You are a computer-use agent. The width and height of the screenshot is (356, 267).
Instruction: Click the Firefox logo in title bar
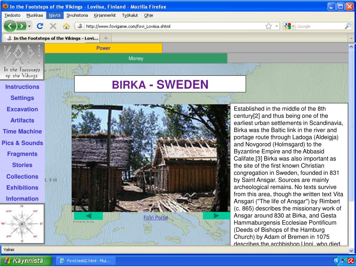5,6
